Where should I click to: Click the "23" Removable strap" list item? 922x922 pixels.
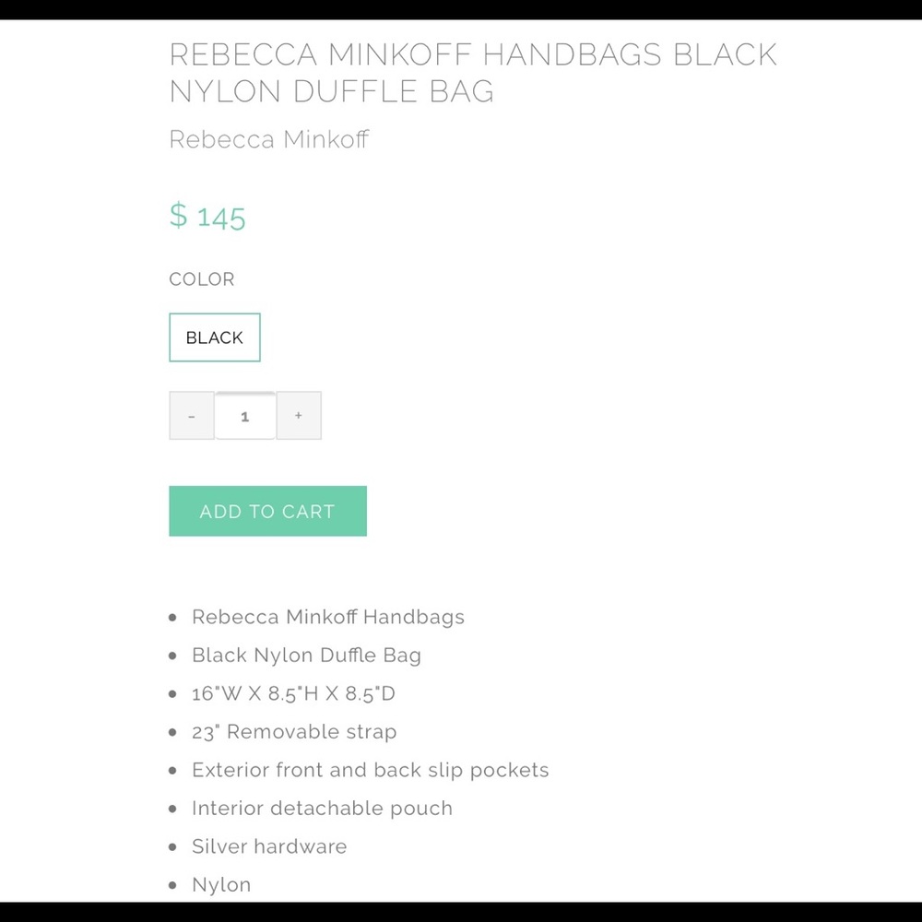click(294, 732)
